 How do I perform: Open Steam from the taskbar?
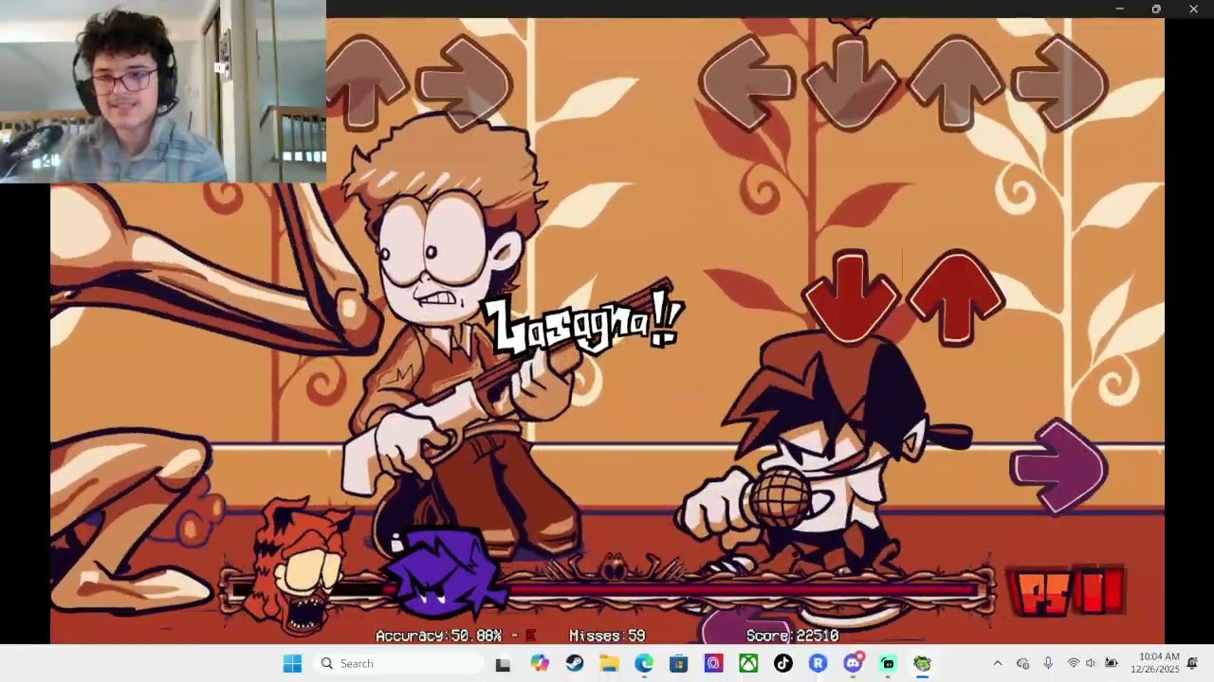(575, 663)
